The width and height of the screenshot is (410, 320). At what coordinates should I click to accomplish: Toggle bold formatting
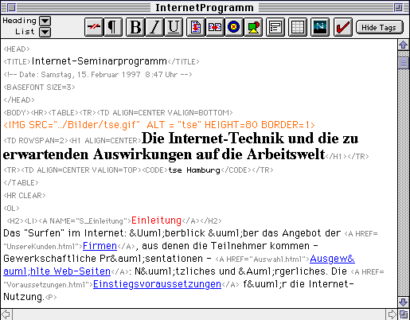[x=135, y=27]
